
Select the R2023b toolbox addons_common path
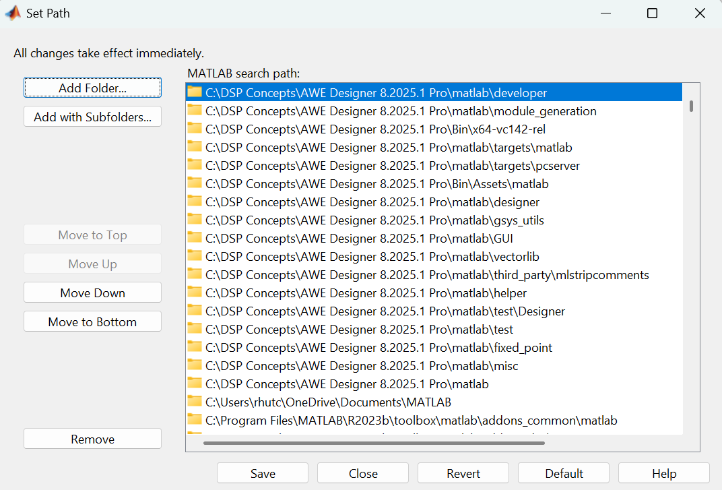pos(434,421)
